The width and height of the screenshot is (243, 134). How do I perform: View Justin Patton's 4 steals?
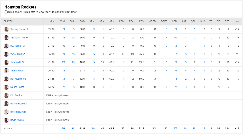click(x=195, y=71)
